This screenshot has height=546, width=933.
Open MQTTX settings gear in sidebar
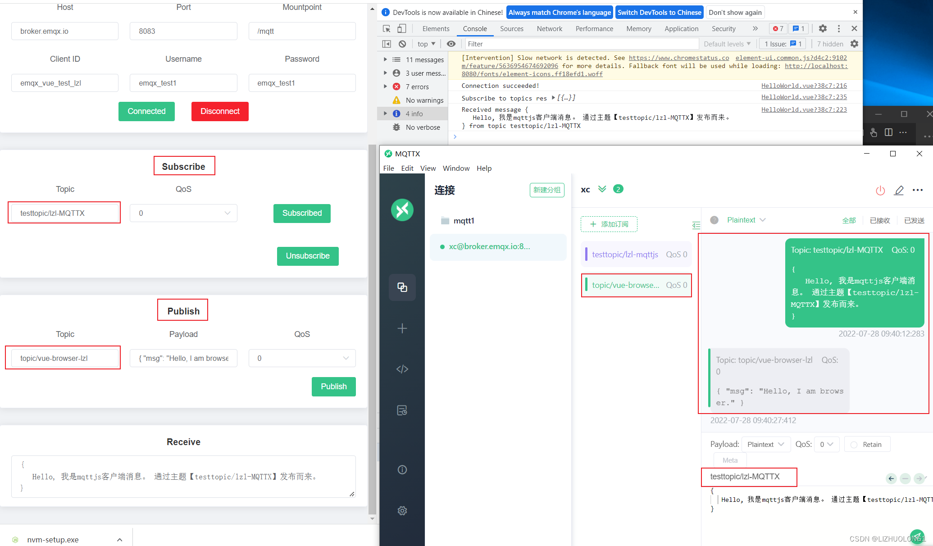tap(402, 510)
